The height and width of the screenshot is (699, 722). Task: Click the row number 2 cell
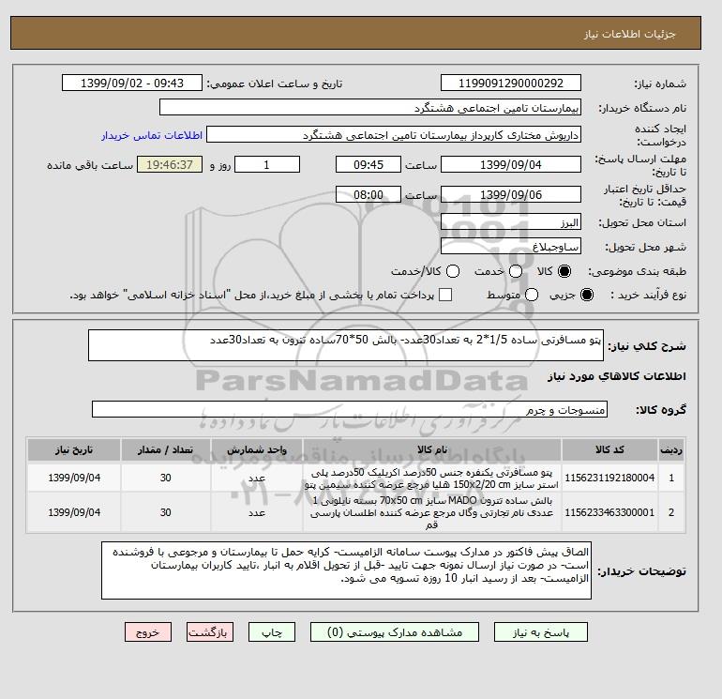pos(671,512)
